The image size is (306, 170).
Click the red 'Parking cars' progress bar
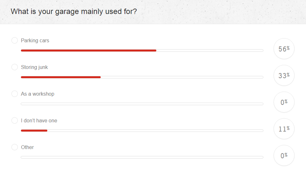(x=88, y=51)
